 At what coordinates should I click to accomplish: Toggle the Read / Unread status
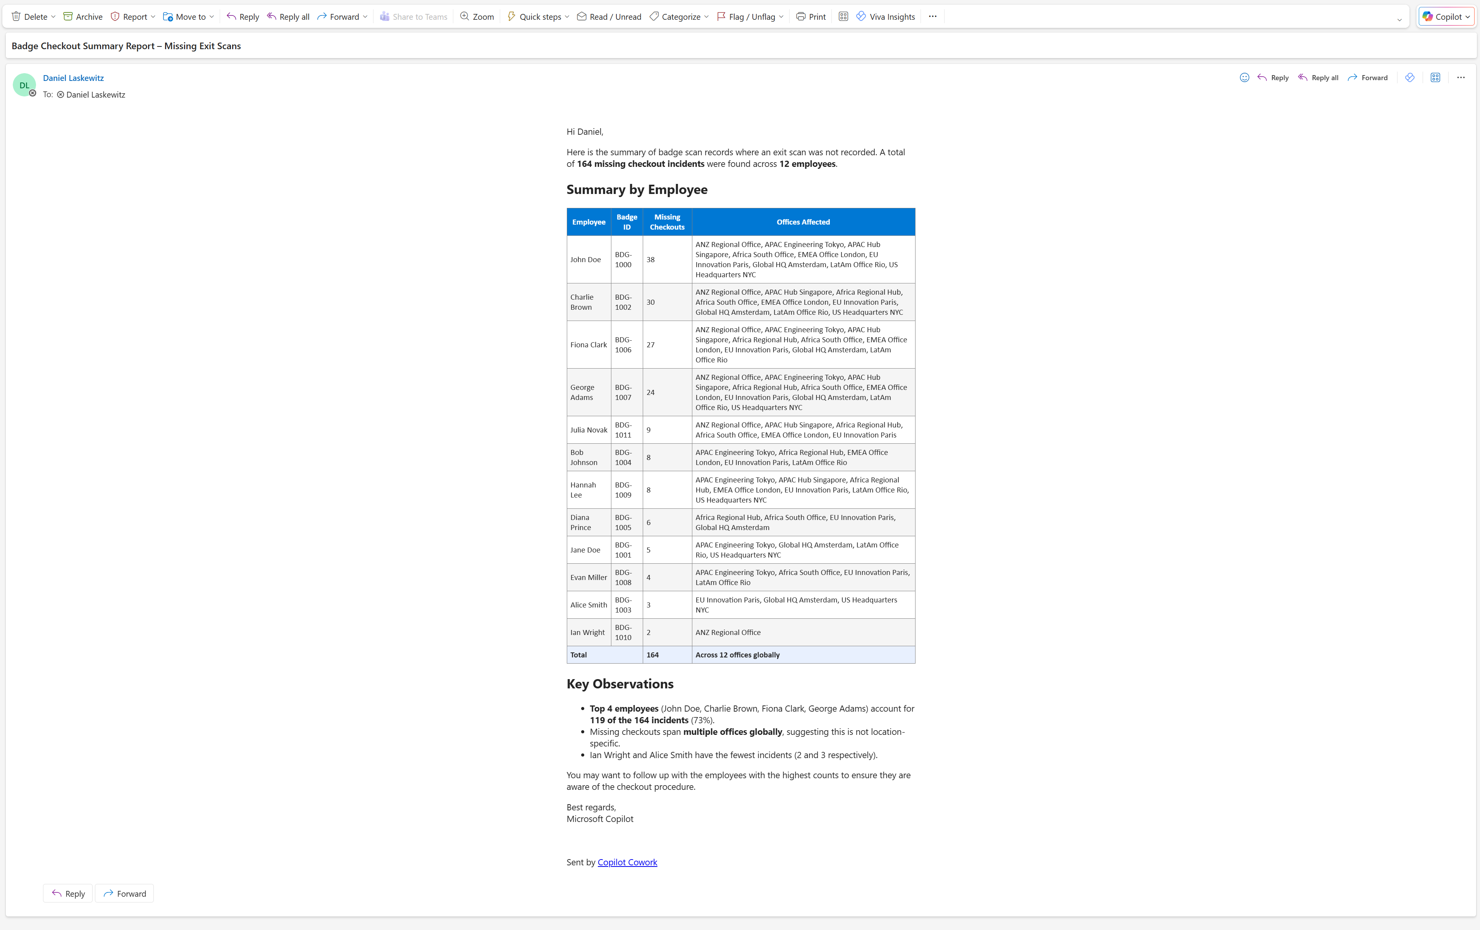click(609, 17)
